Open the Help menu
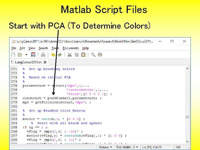Image resolution: width=200 pixels, height=150 pixels. click(86, 48)
